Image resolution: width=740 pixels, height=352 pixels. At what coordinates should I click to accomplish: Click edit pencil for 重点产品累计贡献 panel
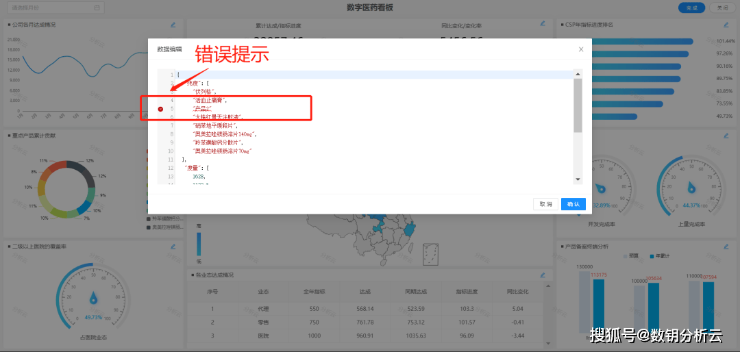click(173, 136)
